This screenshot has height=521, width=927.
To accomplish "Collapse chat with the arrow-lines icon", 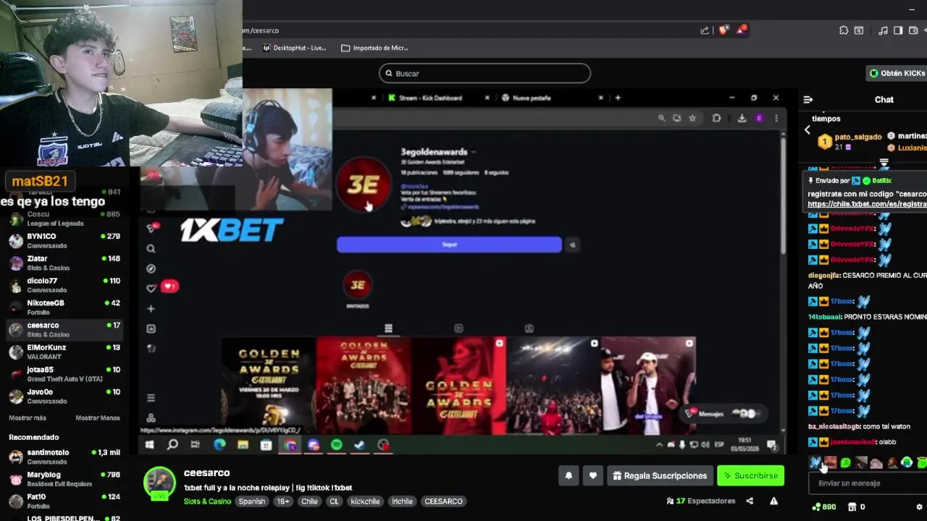I will [x=808, y=100].
